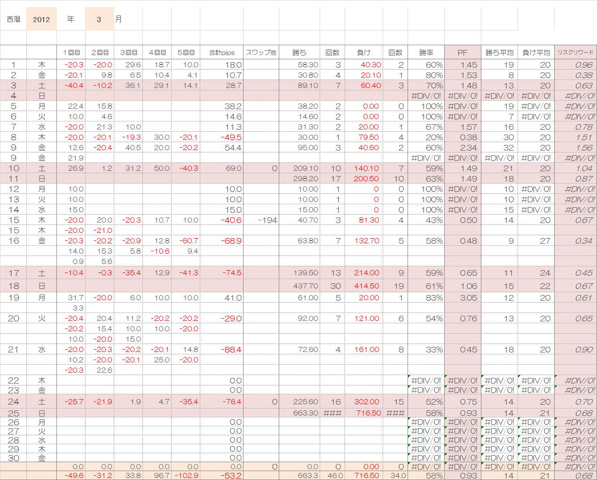This screenshot has height=480, width=597.
Task: Select the 1回目 column header
Action: (71, 53)
